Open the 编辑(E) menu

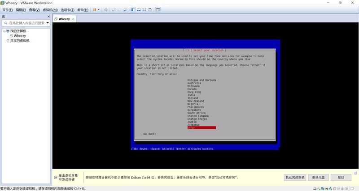(21, 10)
